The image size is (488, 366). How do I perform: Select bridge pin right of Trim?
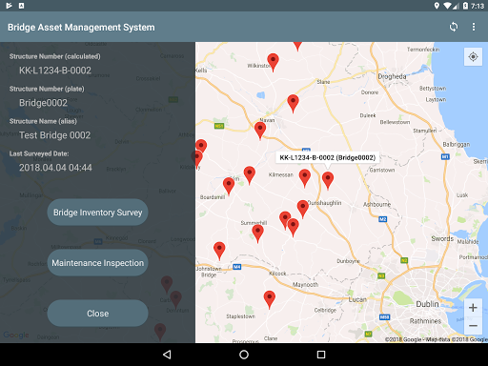249,174
